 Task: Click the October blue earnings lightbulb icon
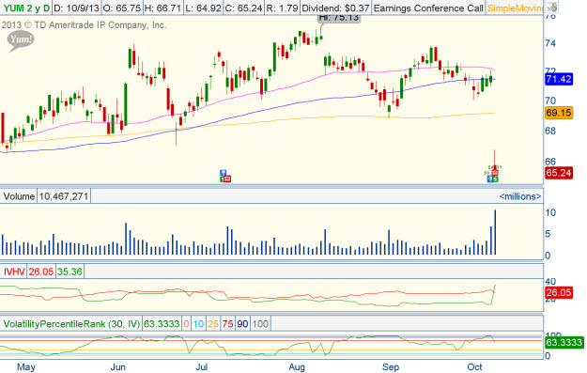[x=490, y=179]
